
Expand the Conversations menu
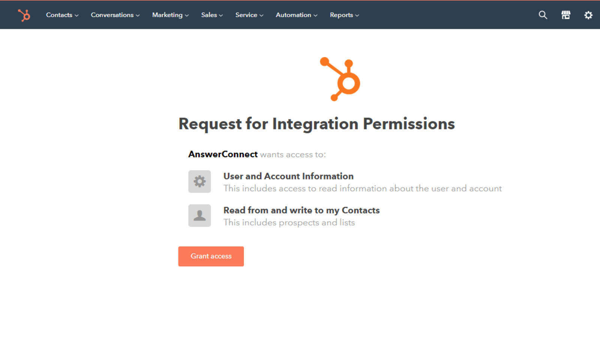point(115,15)
